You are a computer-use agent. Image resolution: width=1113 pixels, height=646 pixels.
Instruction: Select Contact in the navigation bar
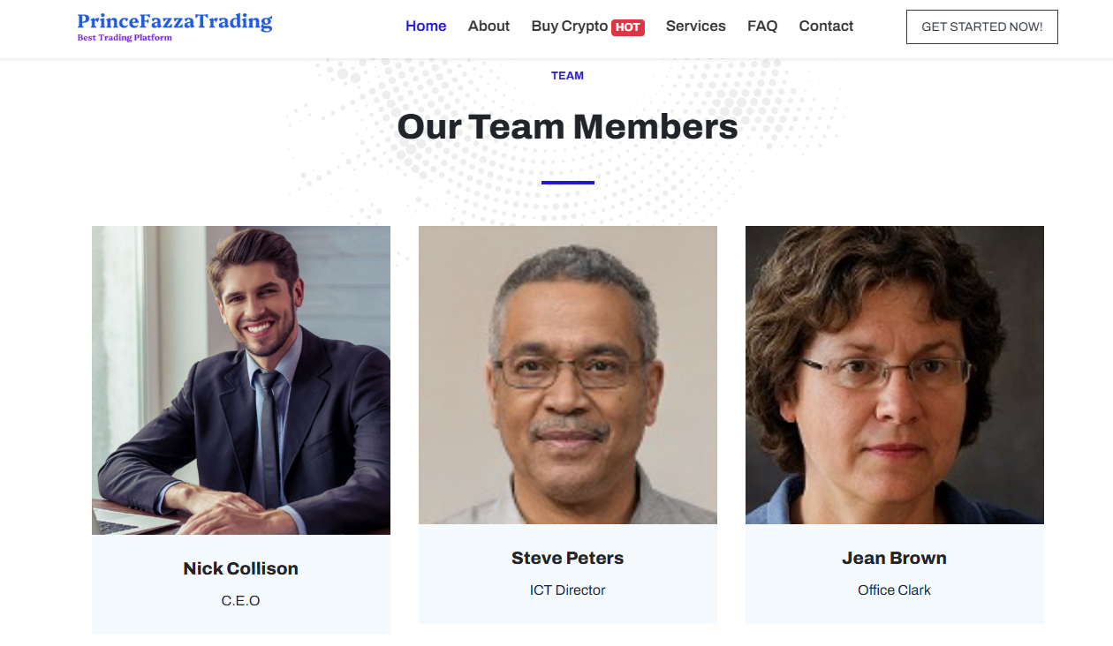point(826,26)
